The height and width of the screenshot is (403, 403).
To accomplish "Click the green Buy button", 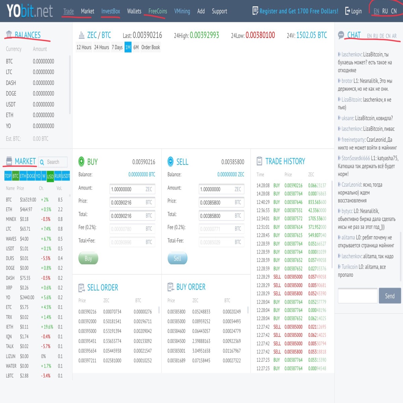I will coord(88,258).
